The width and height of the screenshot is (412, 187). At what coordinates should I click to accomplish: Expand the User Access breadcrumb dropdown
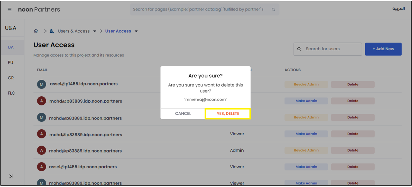click(x=136, y=31)
